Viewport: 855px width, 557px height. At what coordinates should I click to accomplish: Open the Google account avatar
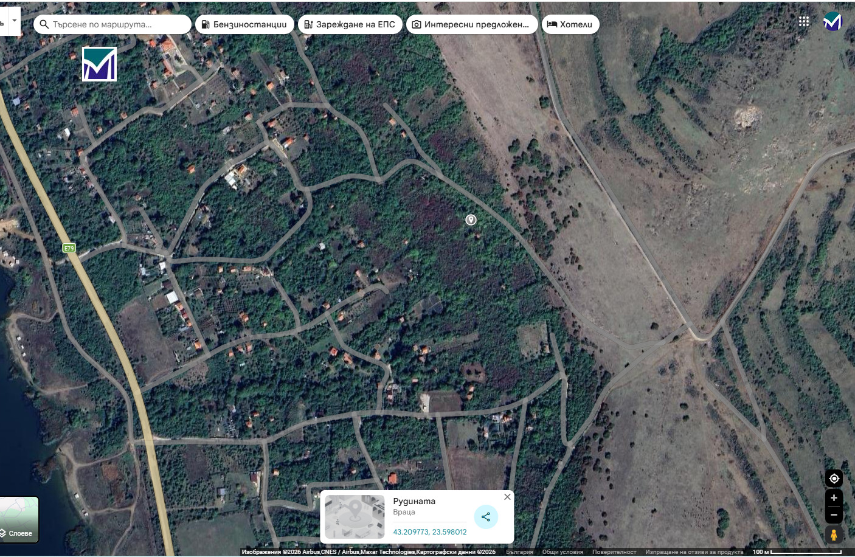coord(832,21)
